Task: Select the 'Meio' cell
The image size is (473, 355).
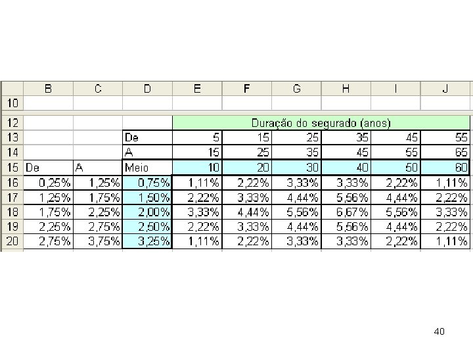Action: (147, 168)
